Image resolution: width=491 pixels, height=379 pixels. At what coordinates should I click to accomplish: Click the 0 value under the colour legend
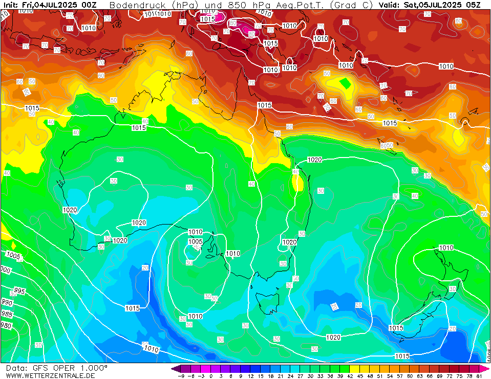point(211,376)
